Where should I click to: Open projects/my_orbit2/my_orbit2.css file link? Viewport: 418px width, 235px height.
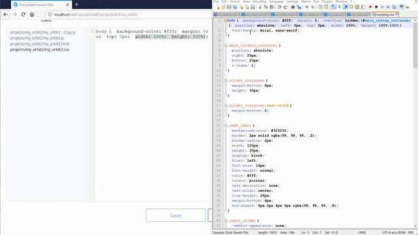pos(40,50)
